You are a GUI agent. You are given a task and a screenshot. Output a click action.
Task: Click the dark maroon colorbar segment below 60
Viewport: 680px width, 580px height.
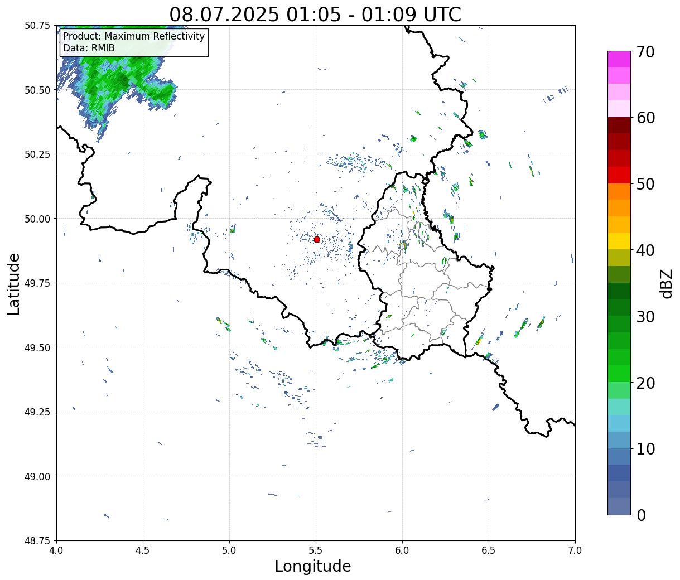(x=619, y=125)
